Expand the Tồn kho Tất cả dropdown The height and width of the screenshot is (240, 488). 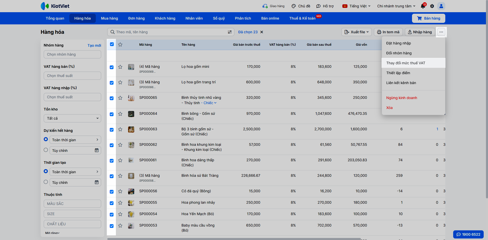[72, 118]
